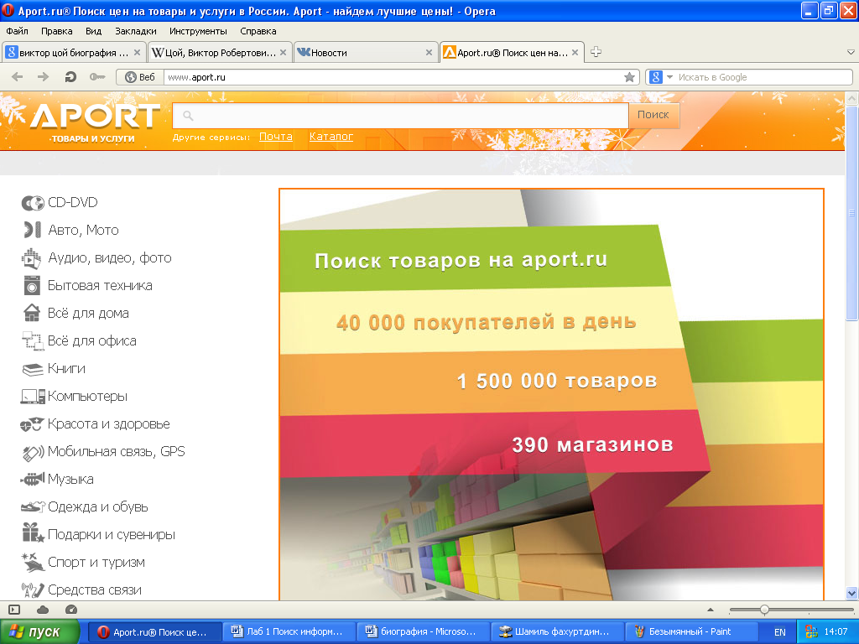The height and width of the screenshot is (644, 859).
Task: Click the Подарки и сувениры gift icon
Action: coord(33,532)
